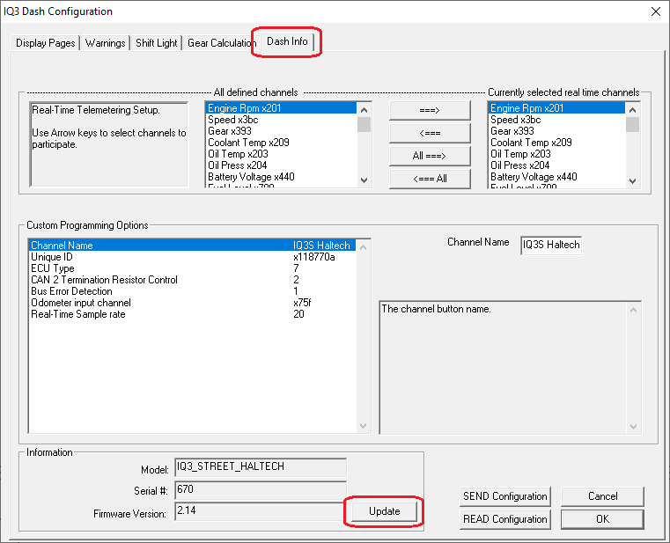Select Battery Voltage x440 in All defined channels
The image size is (670, 543).
(281, 177)
